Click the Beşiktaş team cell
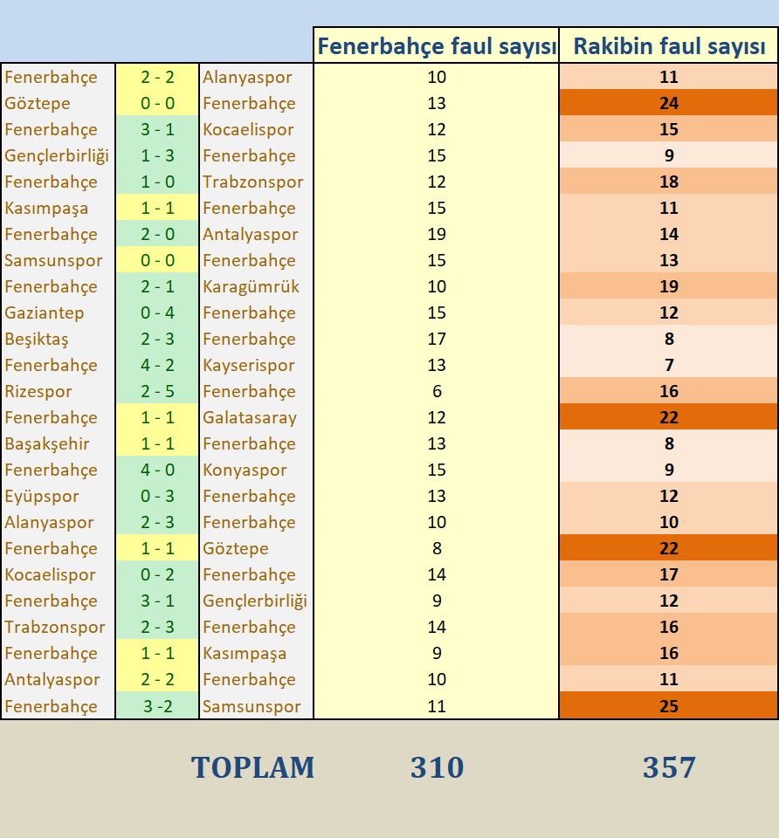 [x=58, y=339]
